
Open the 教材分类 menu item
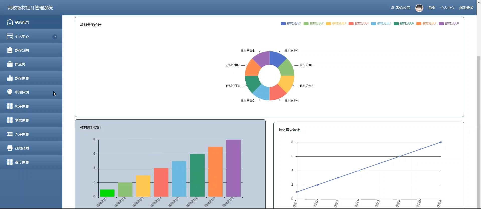click(x=31, y=50)
